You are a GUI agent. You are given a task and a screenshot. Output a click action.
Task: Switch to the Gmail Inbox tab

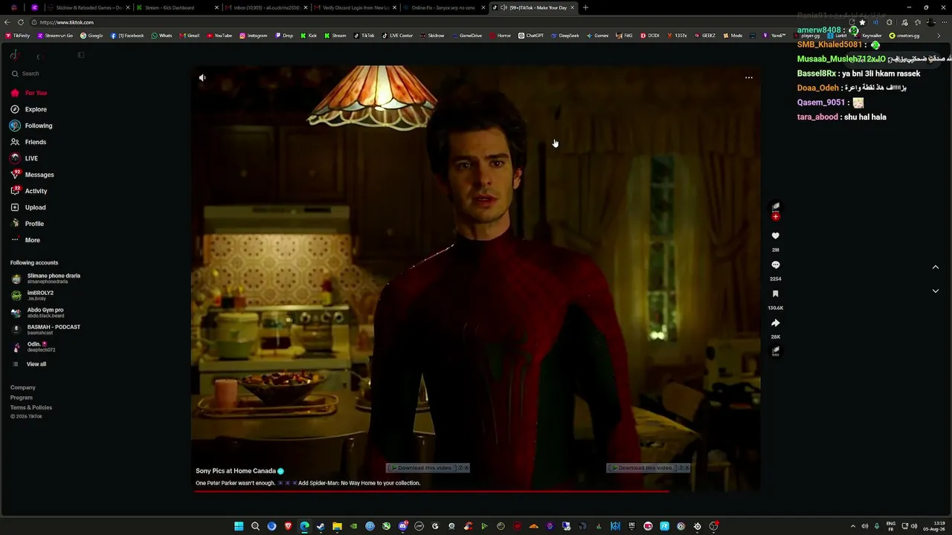265,7
